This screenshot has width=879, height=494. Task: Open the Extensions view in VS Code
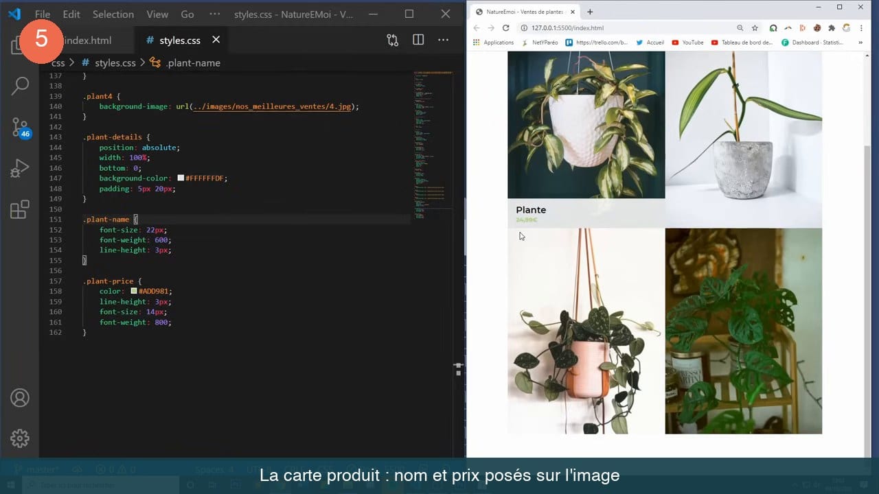(x=20, y=209)
